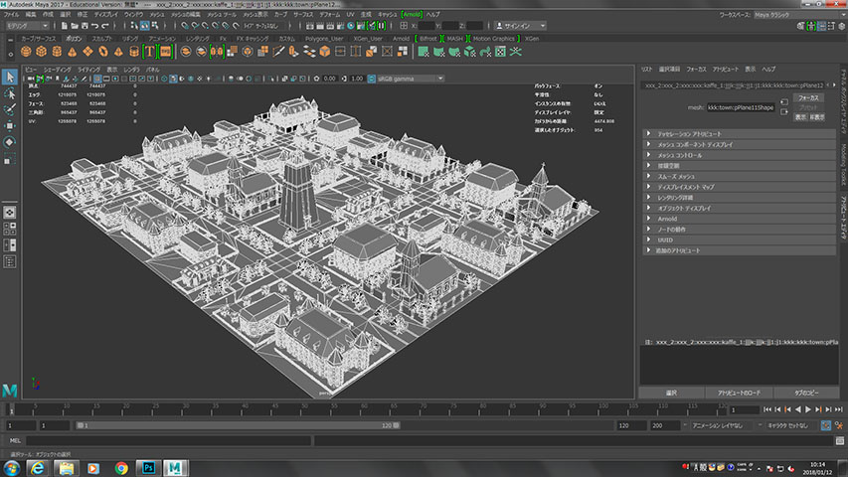Switch to the Arnold shelf tab
Image resolution: width=848 pixels, height=477 pixels.
coord(401,38)
